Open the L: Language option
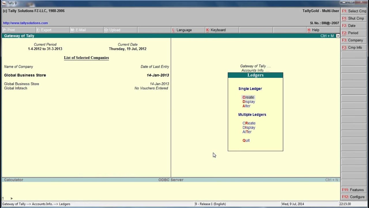The width and height of the screenshot is (369, 208). 188,30
